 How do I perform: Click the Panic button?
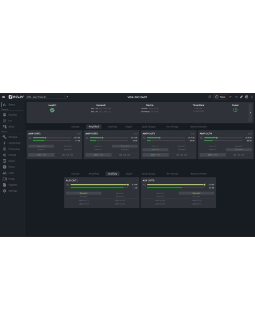pos(221,97)
